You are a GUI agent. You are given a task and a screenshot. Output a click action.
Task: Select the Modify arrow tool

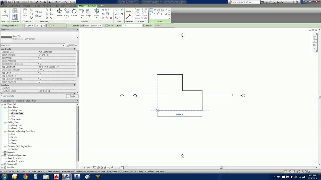click(x=5, y=12)
